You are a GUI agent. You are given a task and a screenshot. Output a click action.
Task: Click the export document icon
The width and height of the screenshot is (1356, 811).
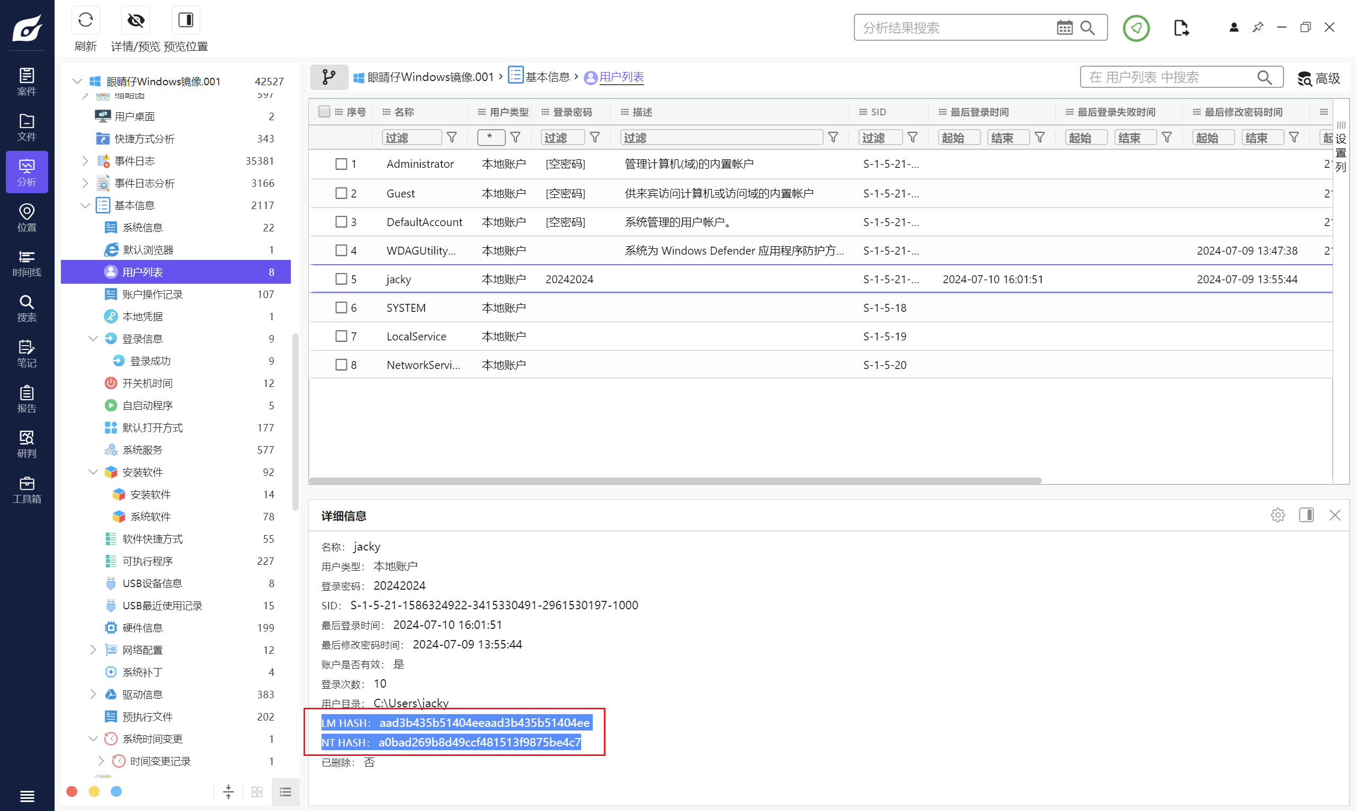click(x=1181, y=28)
